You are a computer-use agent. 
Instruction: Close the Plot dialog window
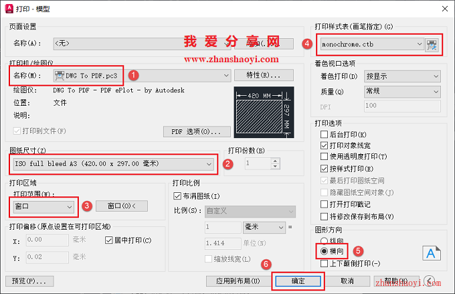pyautogui.click(x=444, y=9)
